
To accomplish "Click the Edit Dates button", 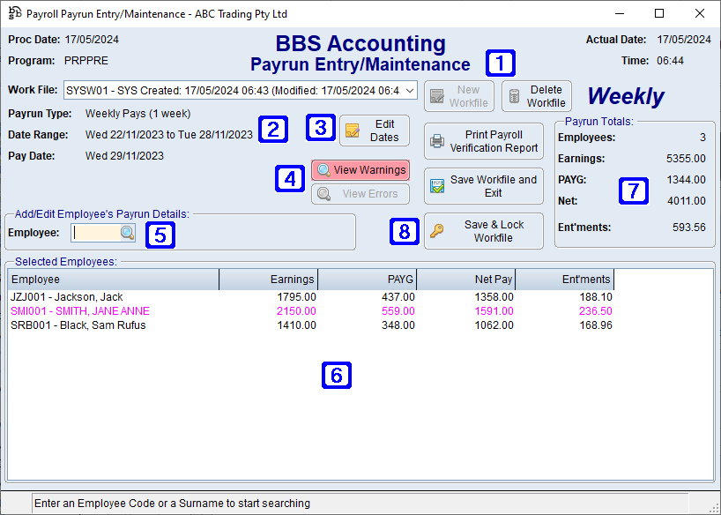I will [x=375, y=130].
